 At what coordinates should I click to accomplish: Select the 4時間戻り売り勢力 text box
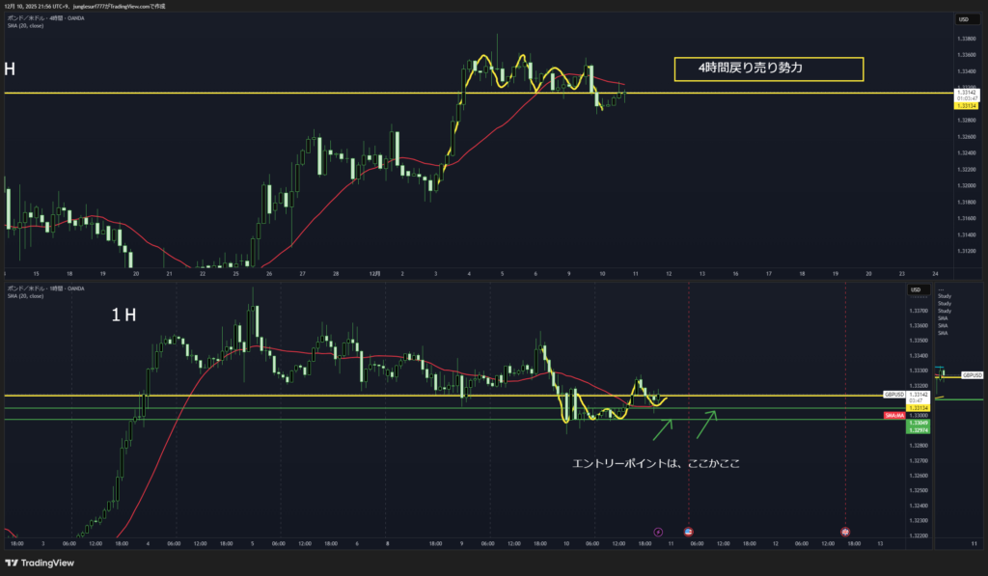point(767,69)
